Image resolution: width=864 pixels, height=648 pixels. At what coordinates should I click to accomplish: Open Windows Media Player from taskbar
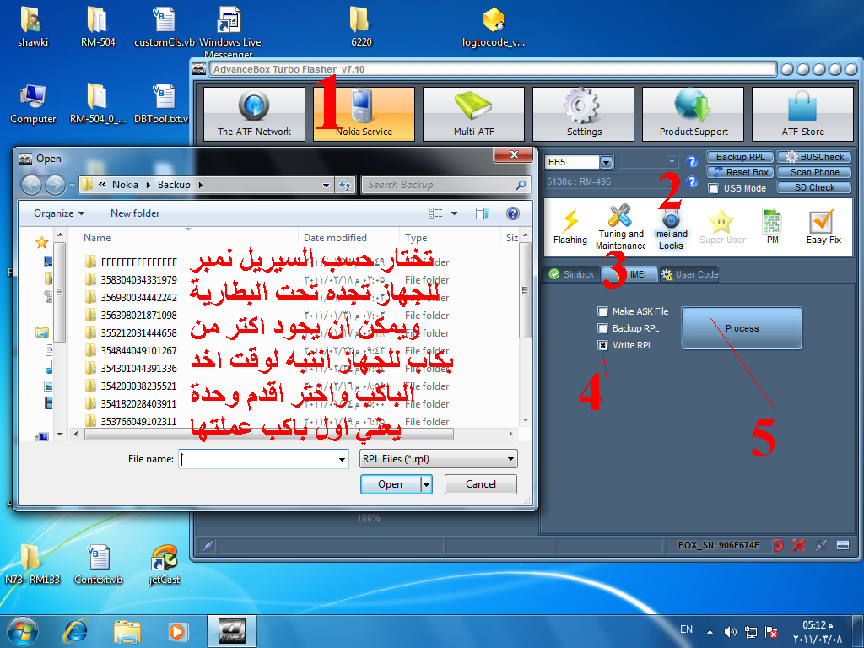coord(177,631)
